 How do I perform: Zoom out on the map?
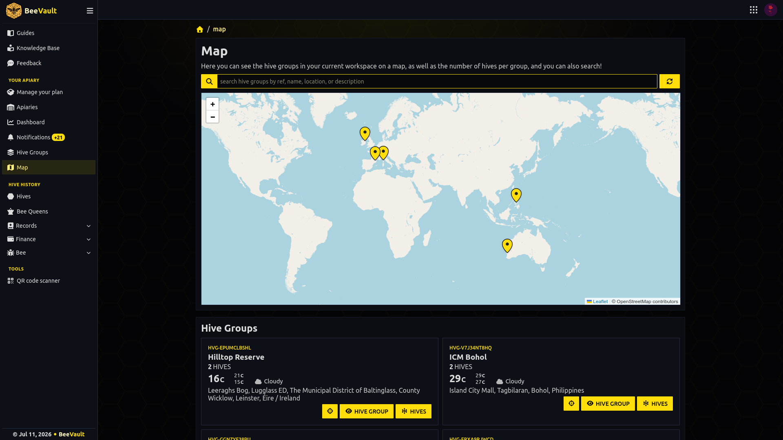[x=212, y=117]
